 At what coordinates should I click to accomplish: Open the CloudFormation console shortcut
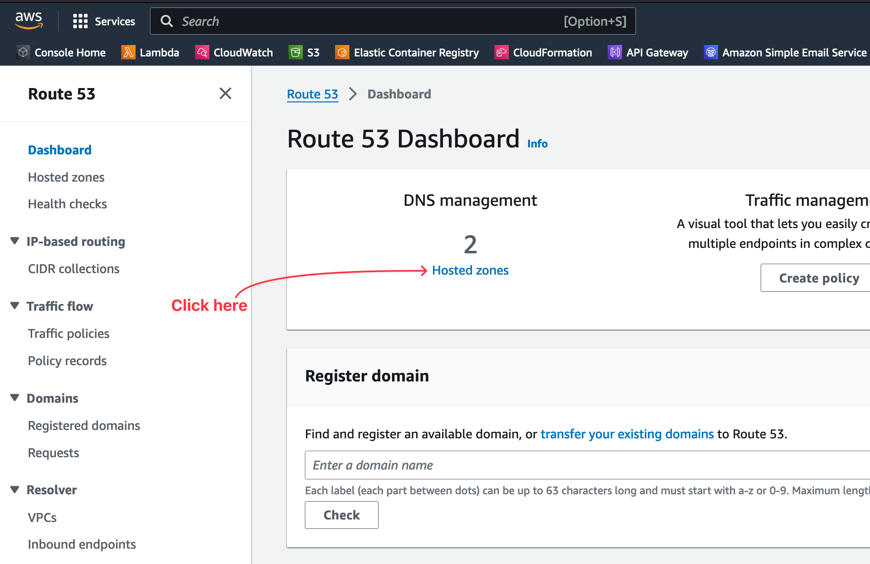(542, 52)
